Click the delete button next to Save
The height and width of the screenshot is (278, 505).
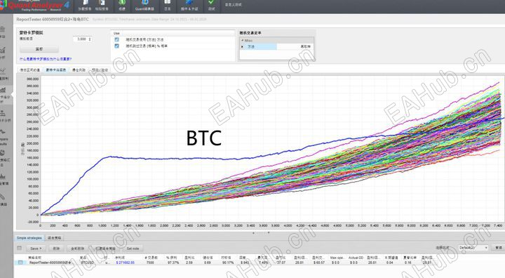(56, 249)
